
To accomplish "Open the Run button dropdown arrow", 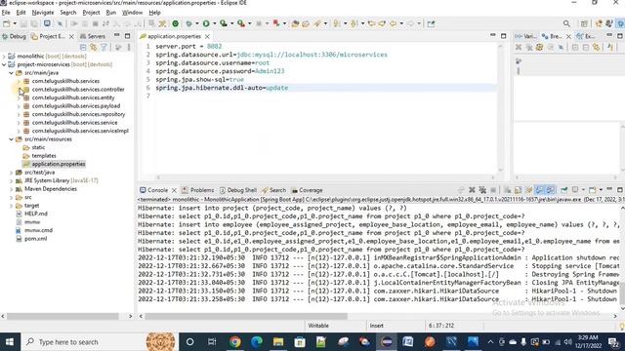I will tap(214, 23).
